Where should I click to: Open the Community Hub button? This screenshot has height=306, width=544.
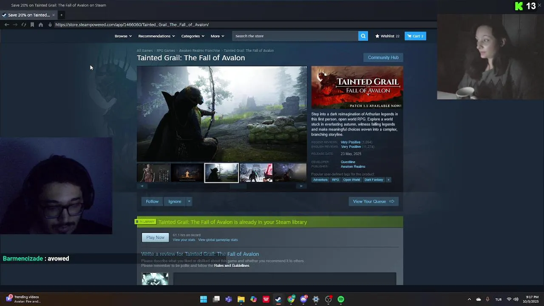(383, 57)
